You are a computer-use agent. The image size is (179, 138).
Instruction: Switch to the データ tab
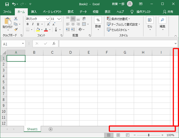pyautogui.click(x=83, y=12)
